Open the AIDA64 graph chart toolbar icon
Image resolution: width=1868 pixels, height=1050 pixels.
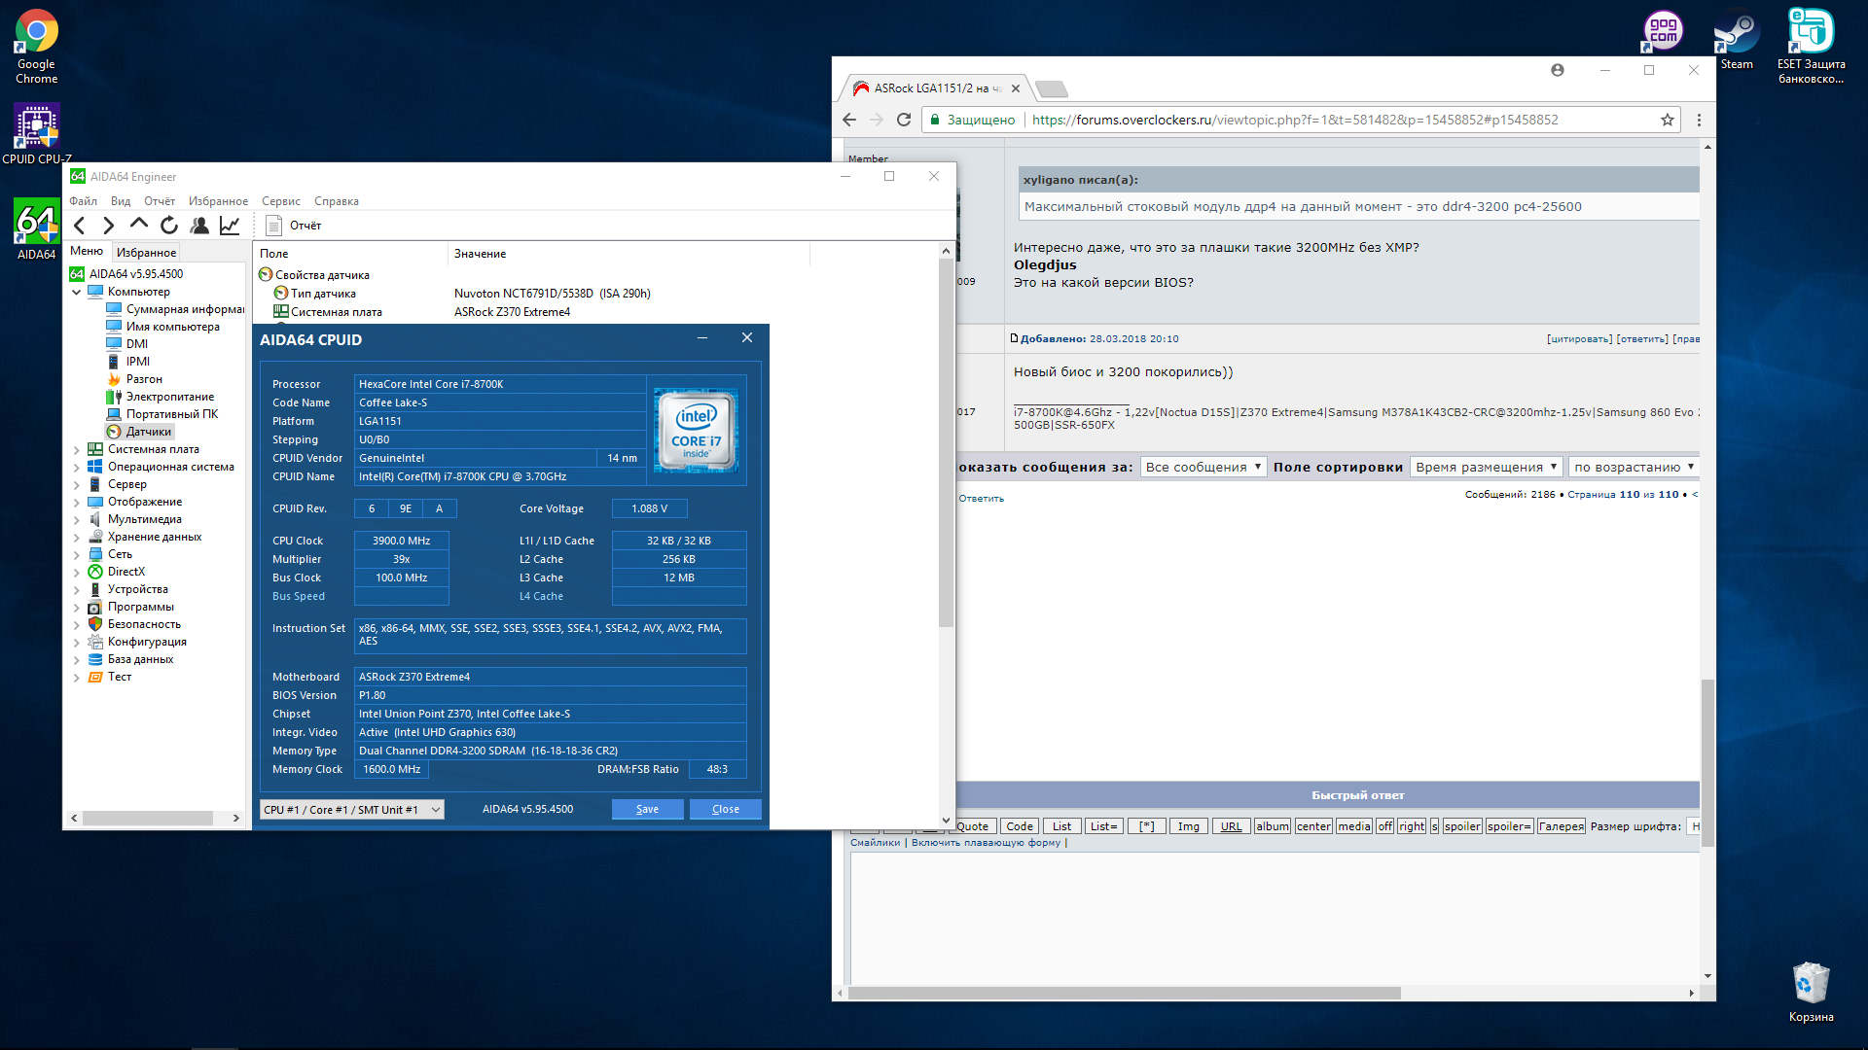point(230,226)
